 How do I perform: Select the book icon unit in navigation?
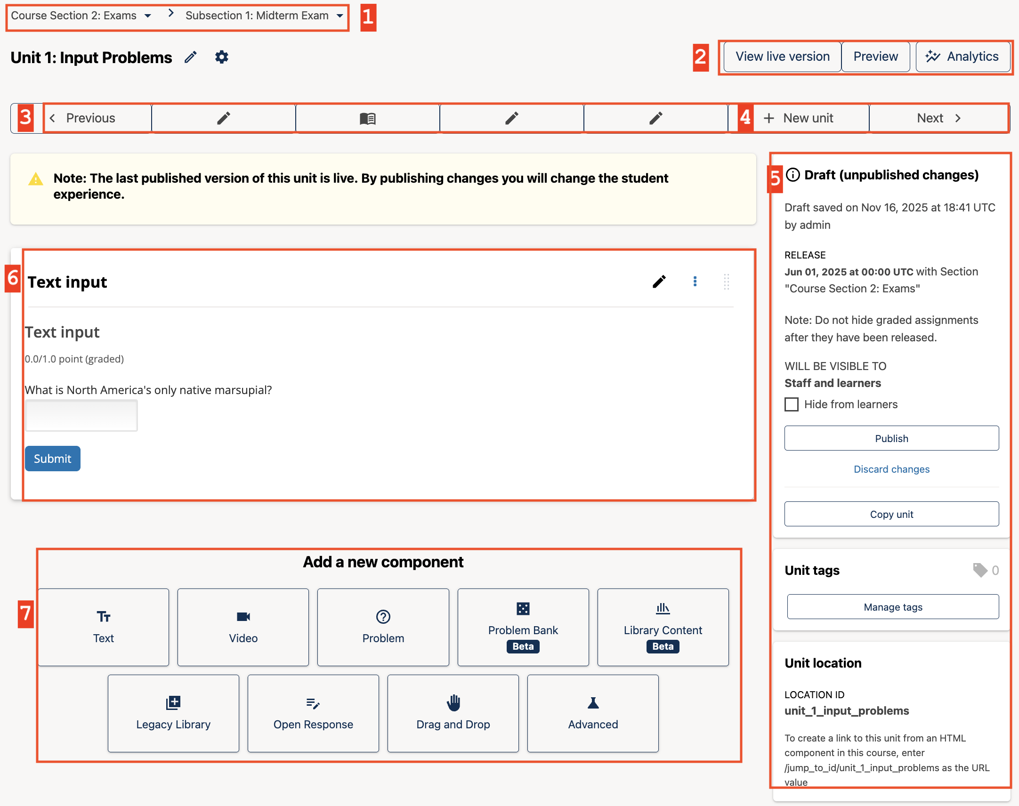coord(367,118)
